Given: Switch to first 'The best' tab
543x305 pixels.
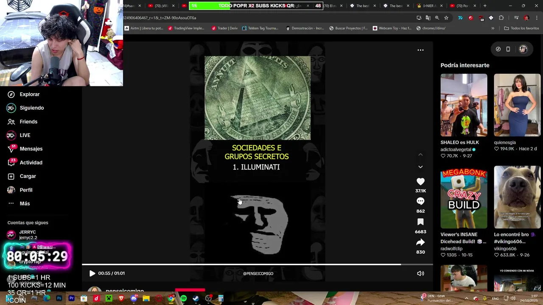Looking at the screenshot, I should [362, 6].
